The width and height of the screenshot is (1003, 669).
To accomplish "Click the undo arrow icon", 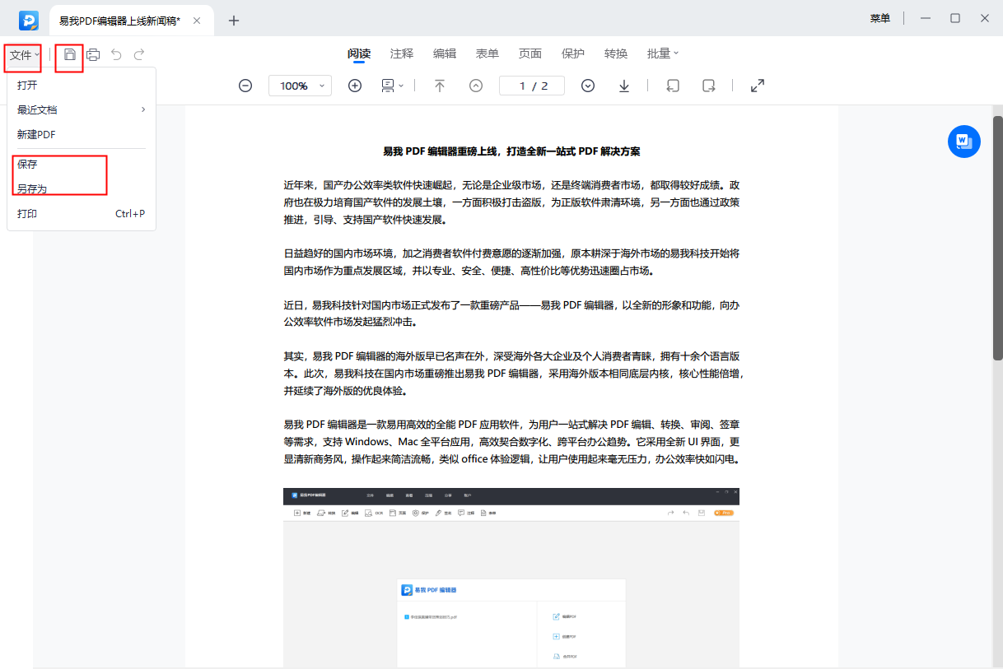I will click(116, 54).
